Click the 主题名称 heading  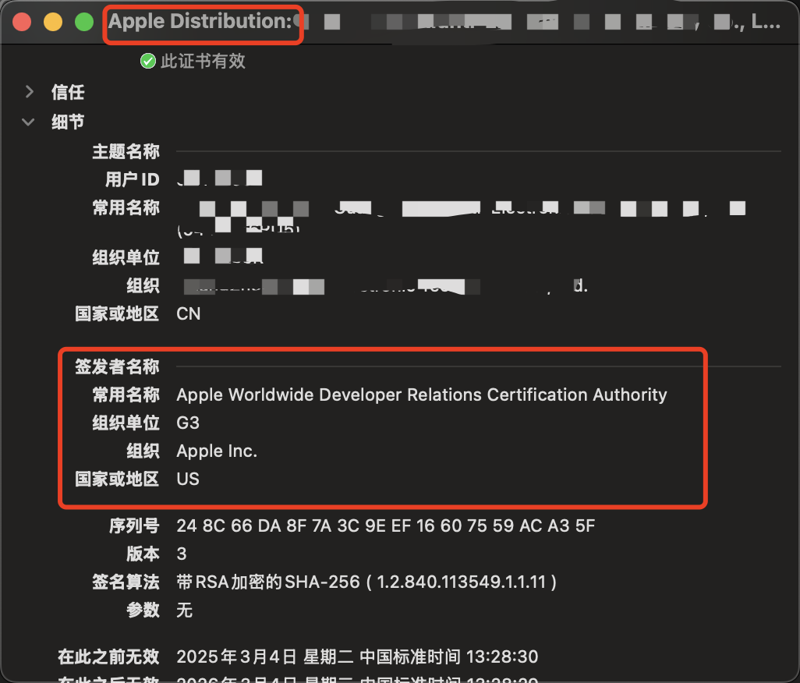click(x=126, y=151)
